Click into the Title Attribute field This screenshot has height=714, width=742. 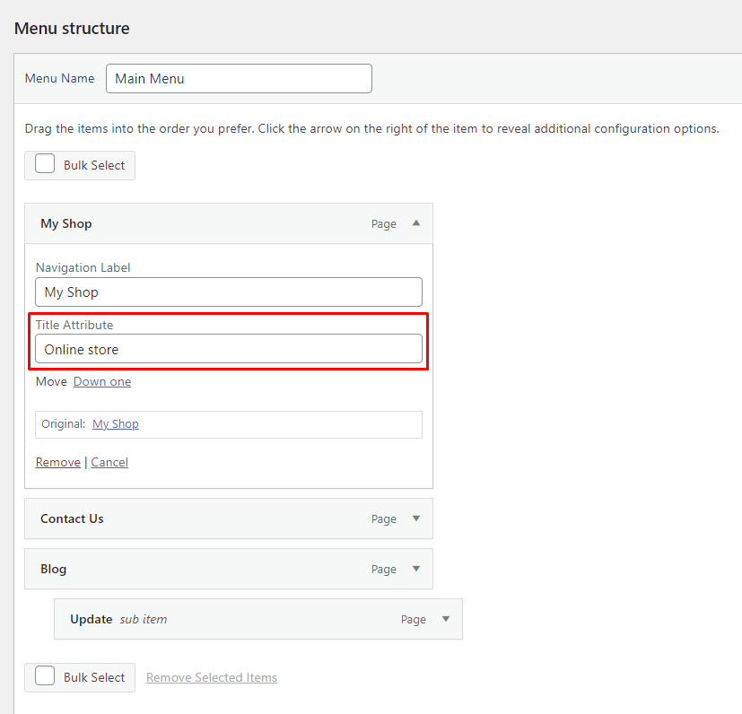228,349
